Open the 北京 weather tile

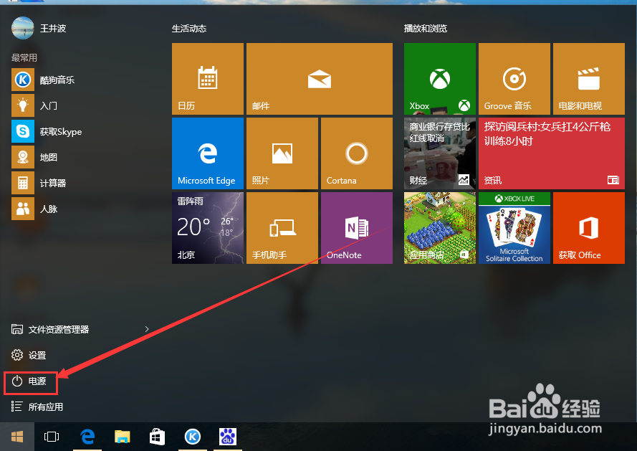208,228
